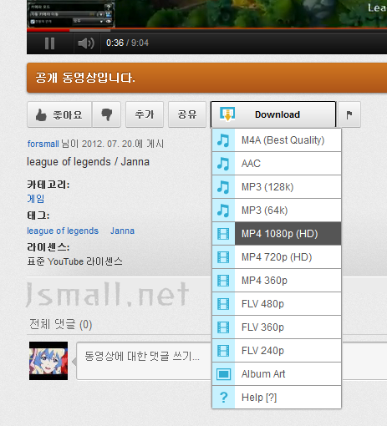Screen dimensions: 387x426
Task: Open the league of legends tag link
Action: click(63, 231)
